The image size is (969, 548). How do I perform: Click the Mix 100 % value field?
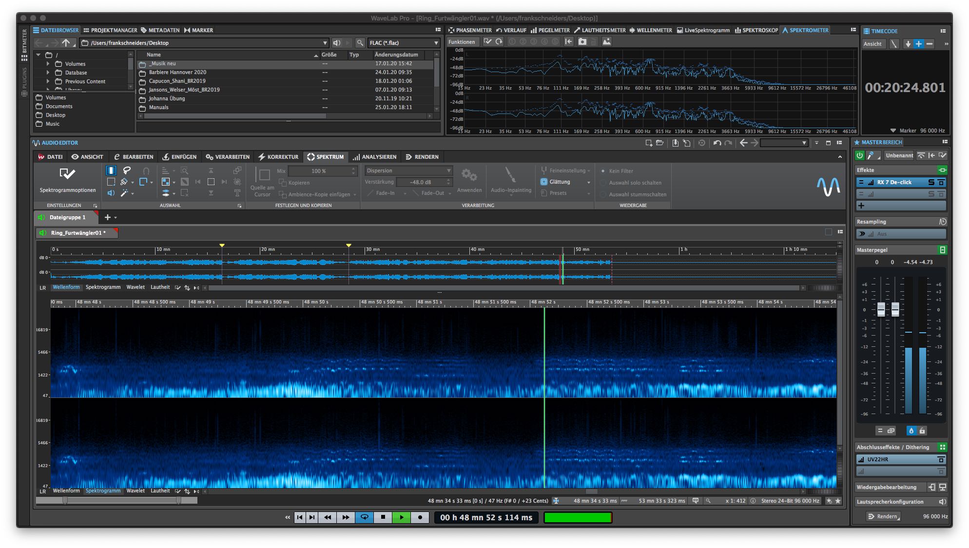[323, 171]
